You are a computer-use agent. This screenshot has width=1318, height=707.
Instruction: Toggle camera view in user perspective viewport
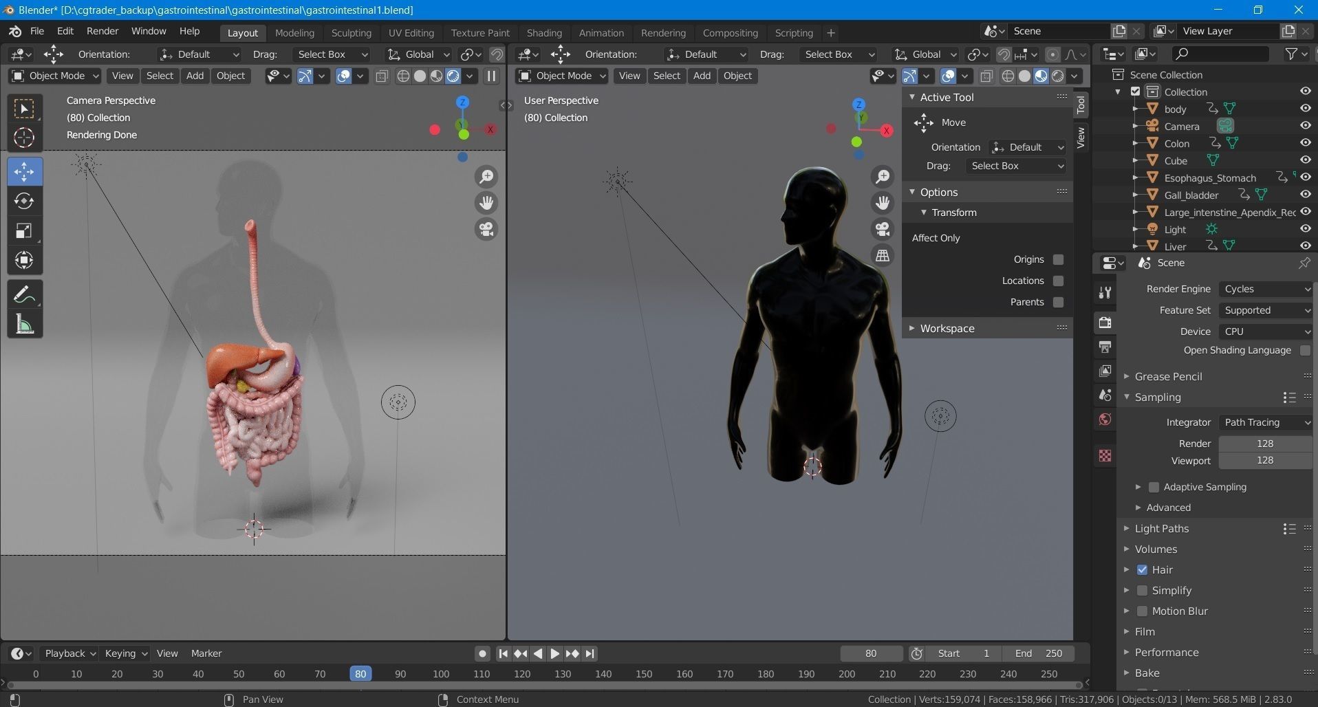click(x=883, y=229)
